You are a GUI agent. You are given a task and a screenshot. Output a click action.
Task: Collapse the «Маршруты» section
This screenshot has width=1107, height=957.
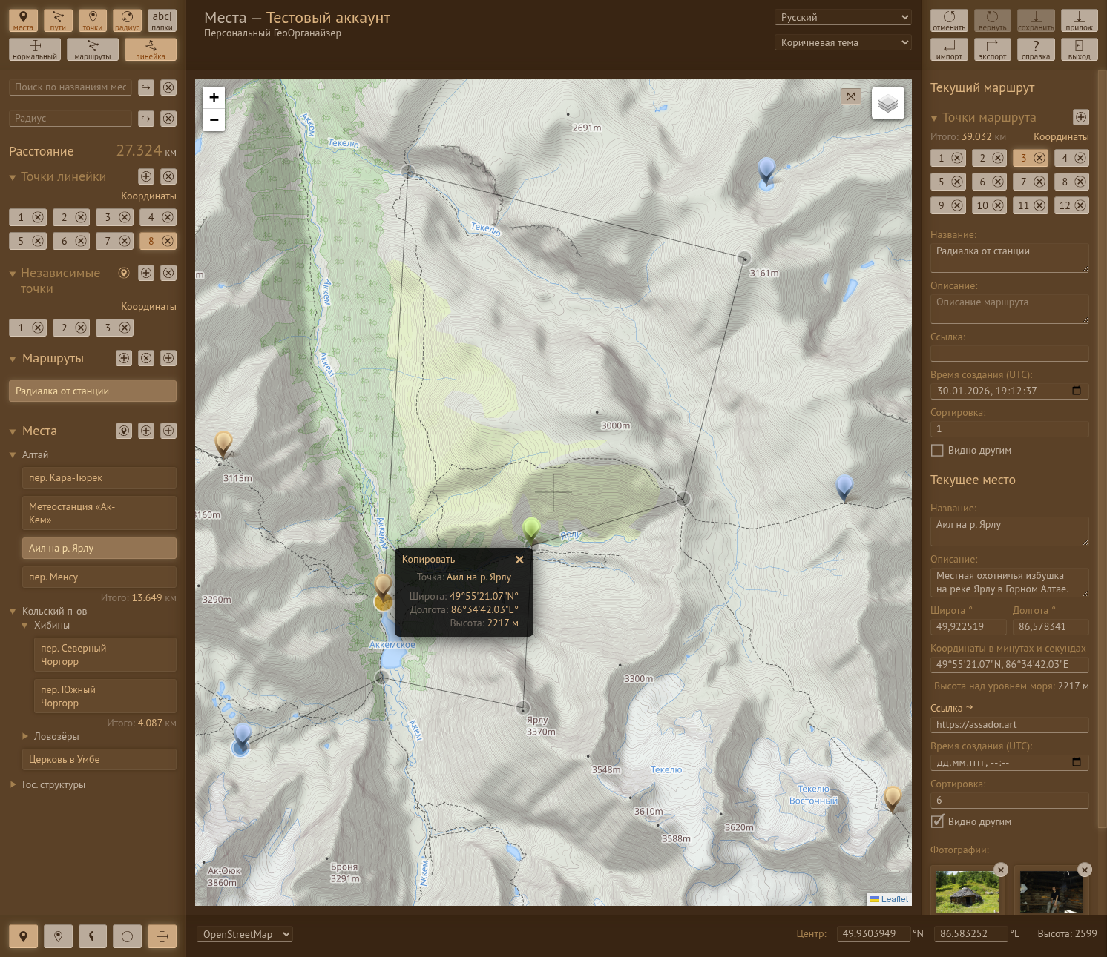[13, 359]
